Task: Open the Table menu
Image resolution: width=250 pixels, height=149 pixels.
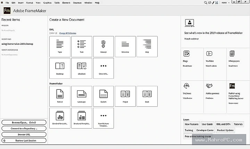Action: point(57,3)
